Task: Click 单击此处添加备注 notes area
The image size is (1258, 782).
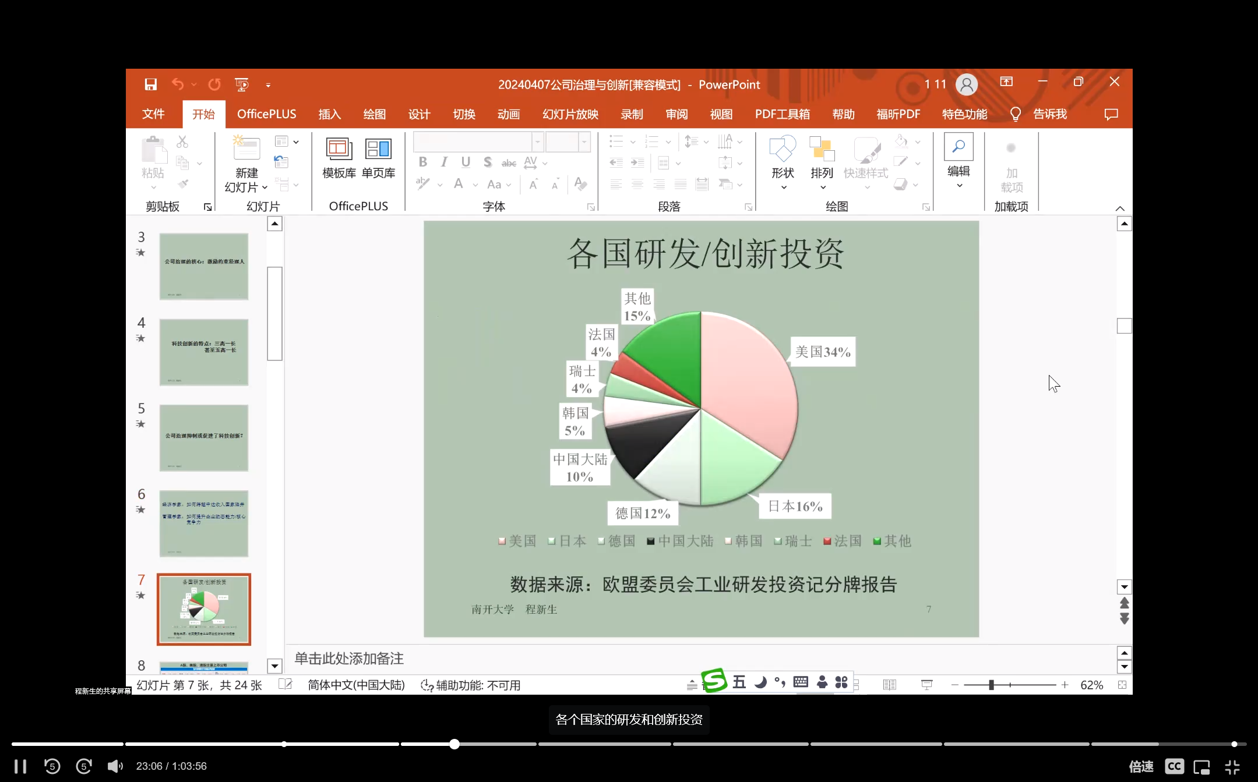Action: (x=350, y=659)
